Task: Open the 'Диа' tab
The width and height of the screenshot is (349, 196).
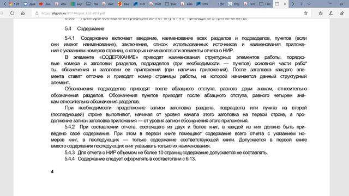Action: coord(29,4)
